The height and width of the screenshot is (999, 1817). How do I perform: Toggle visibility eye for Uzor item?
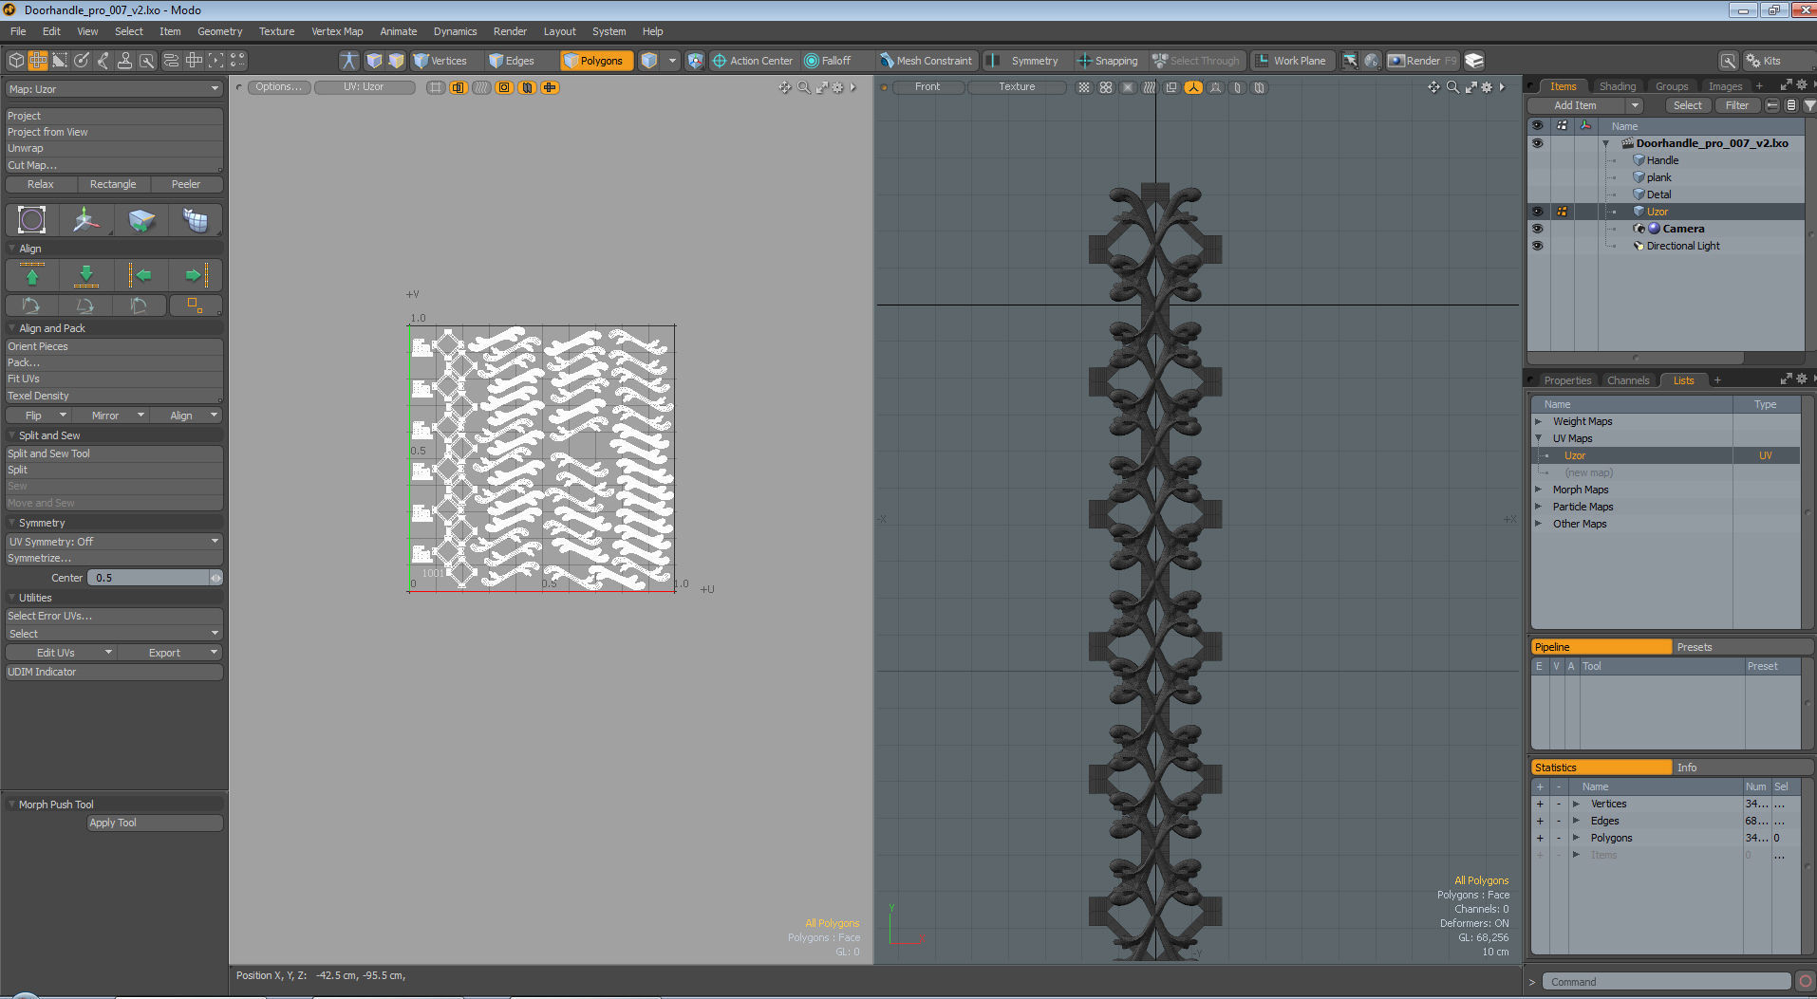1537,212
